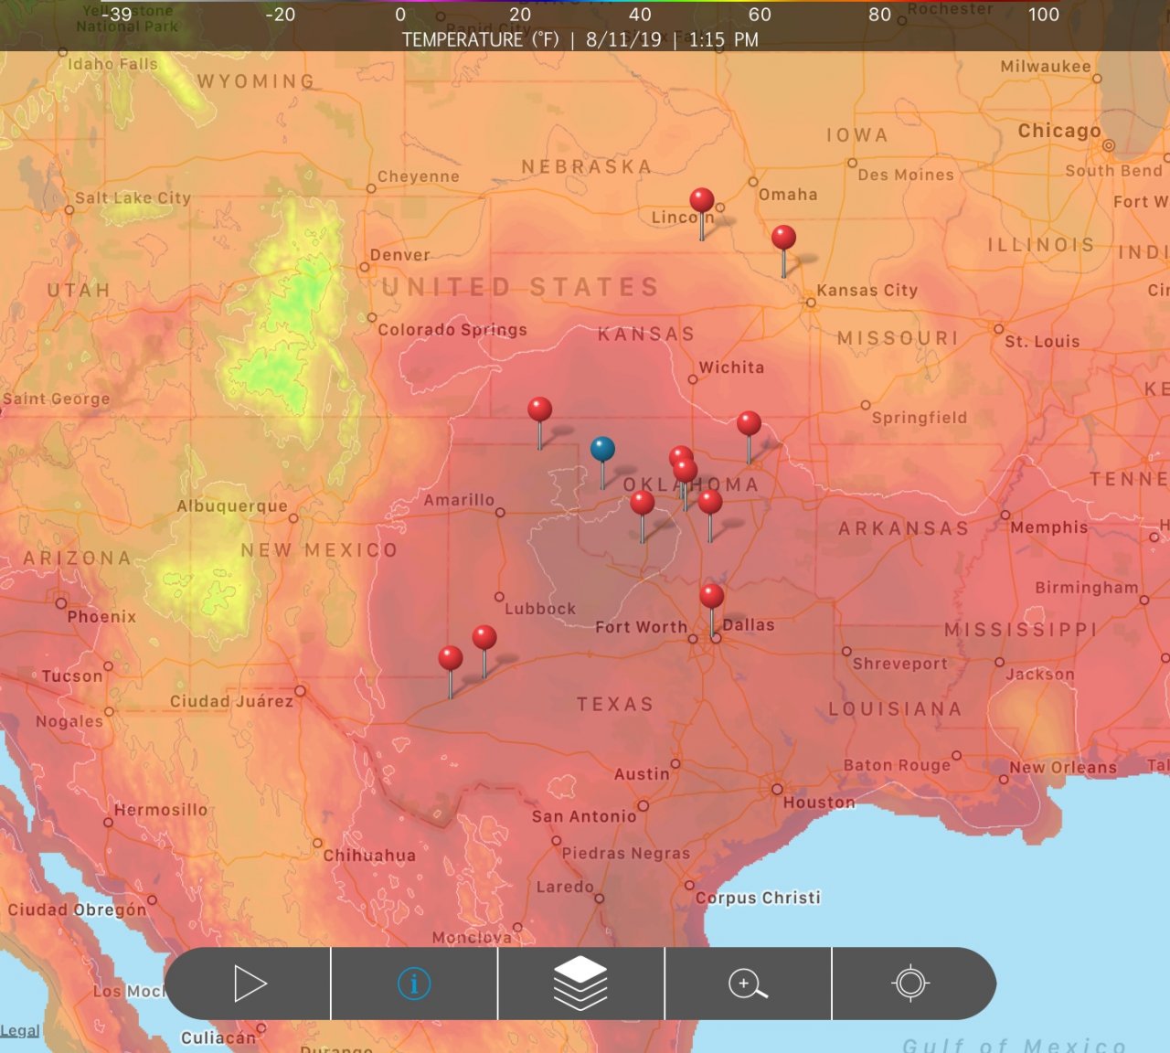Tap the locate-me crosshair icon
Screen dimensions: 1170x1053
tap(910, 984)
